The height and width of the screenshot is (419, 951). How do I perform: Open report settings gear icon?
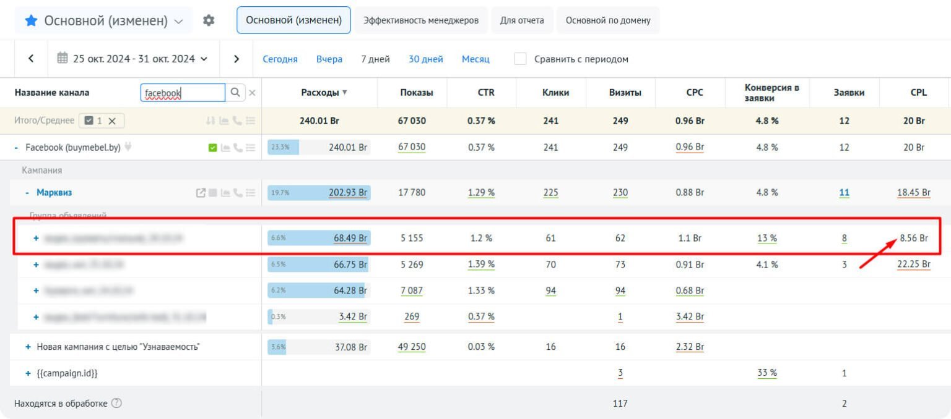tap(209, 20)
